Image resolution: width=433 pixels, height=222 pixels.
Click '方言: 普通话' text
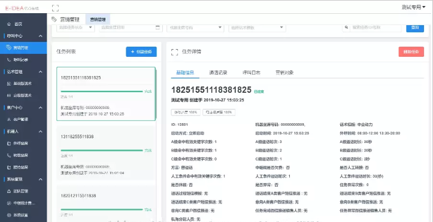tap(181, 168)
